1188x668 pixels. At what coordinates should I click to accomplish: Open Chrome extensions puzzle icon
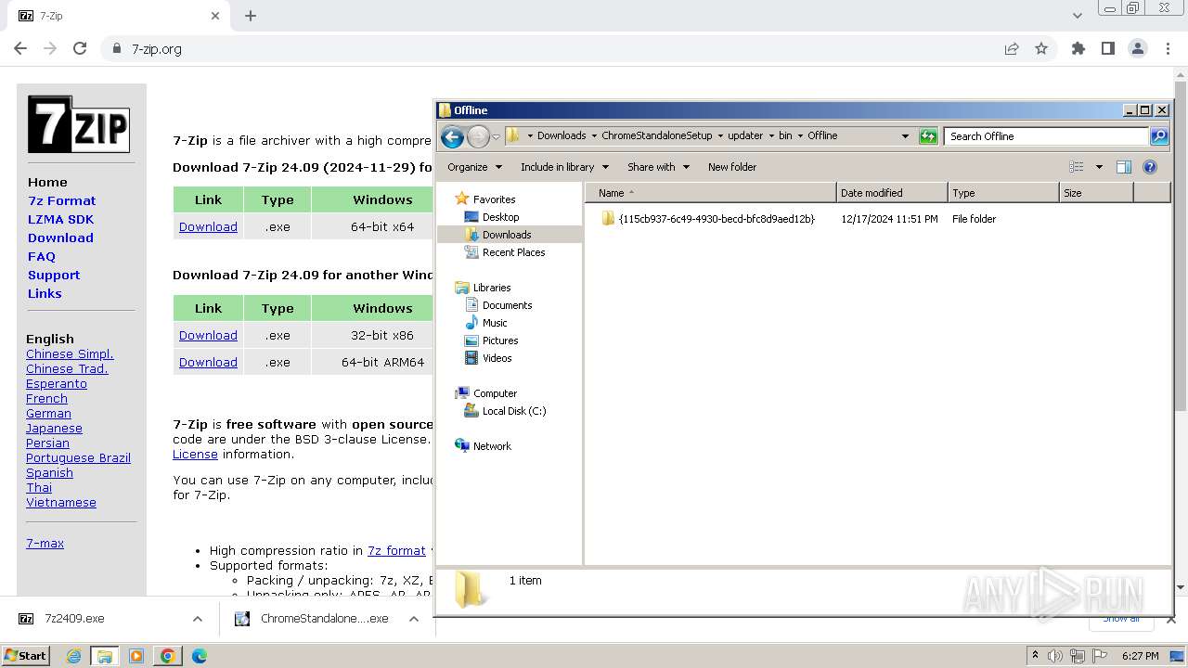point(1078,48)
